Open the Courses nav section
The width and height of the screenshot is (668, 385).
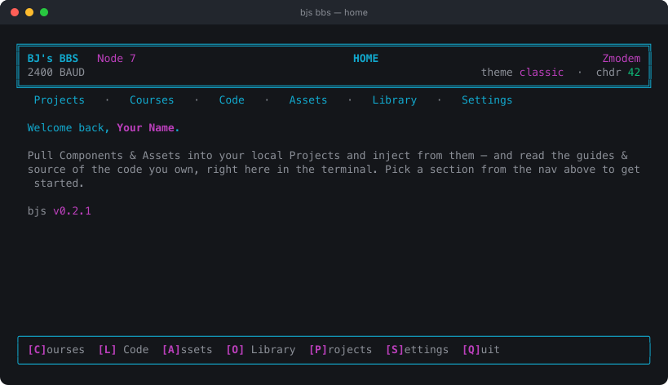coord(152,100)
